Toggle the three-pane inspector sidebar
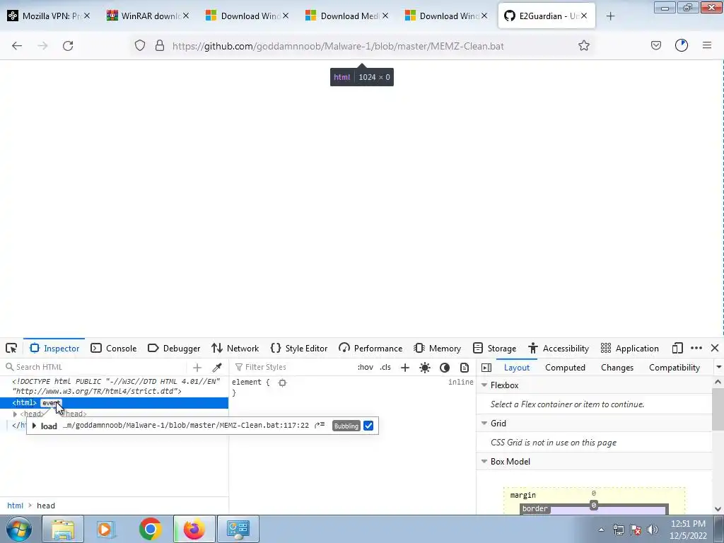Viewport: 724px width, 543px height. tap(486, 368)
